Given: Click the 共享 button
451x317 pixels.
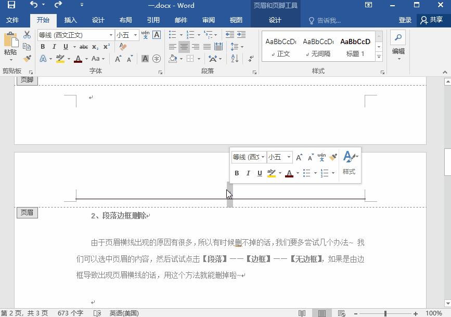Looking at the screenshot, I should (x=437, y=20).
